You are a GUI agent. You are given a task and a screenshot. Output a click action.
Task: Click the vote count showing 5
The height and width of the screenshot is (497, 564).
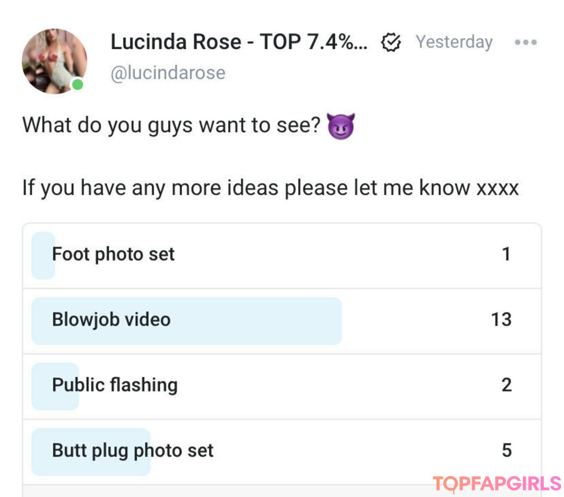[506, 450]
